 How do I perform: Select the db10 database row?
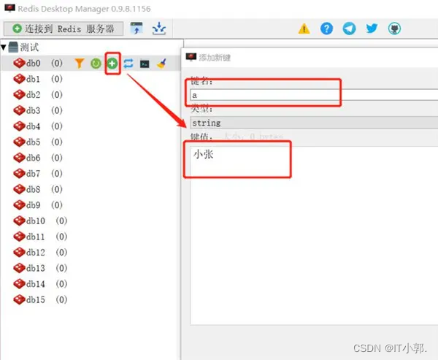click(91, 221)
